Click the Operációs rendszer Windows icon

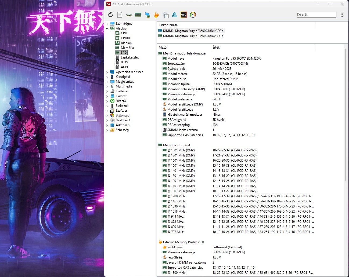(112, 72)
